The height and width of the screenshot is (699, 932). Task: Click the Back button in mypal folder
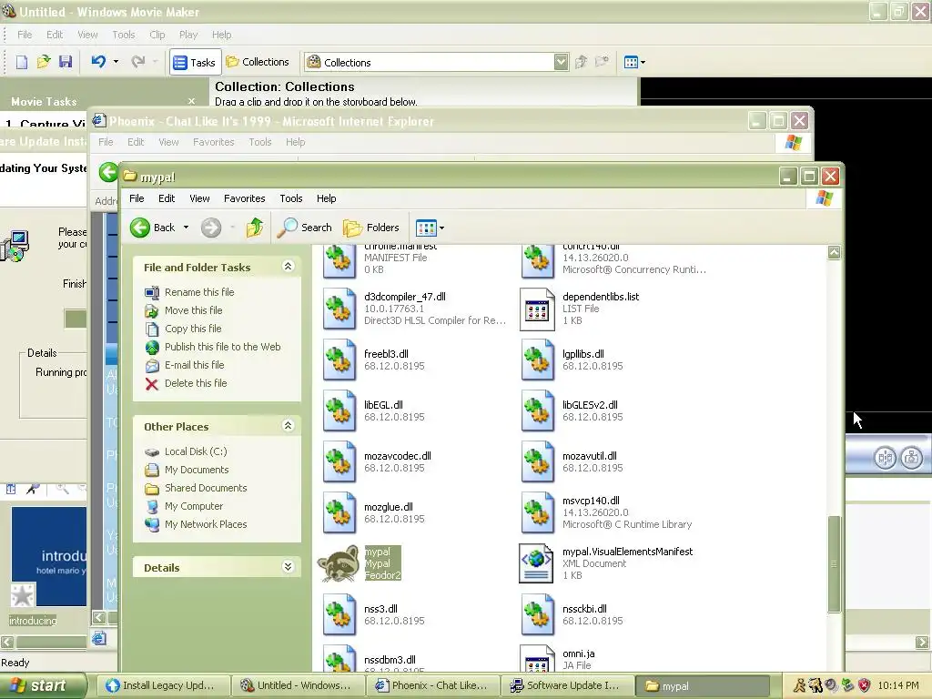153,228
